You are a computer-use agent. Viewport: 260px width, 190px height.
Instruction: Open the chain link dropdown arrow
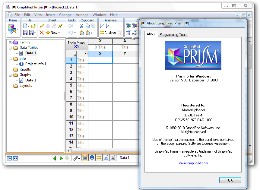coord(79,159)
